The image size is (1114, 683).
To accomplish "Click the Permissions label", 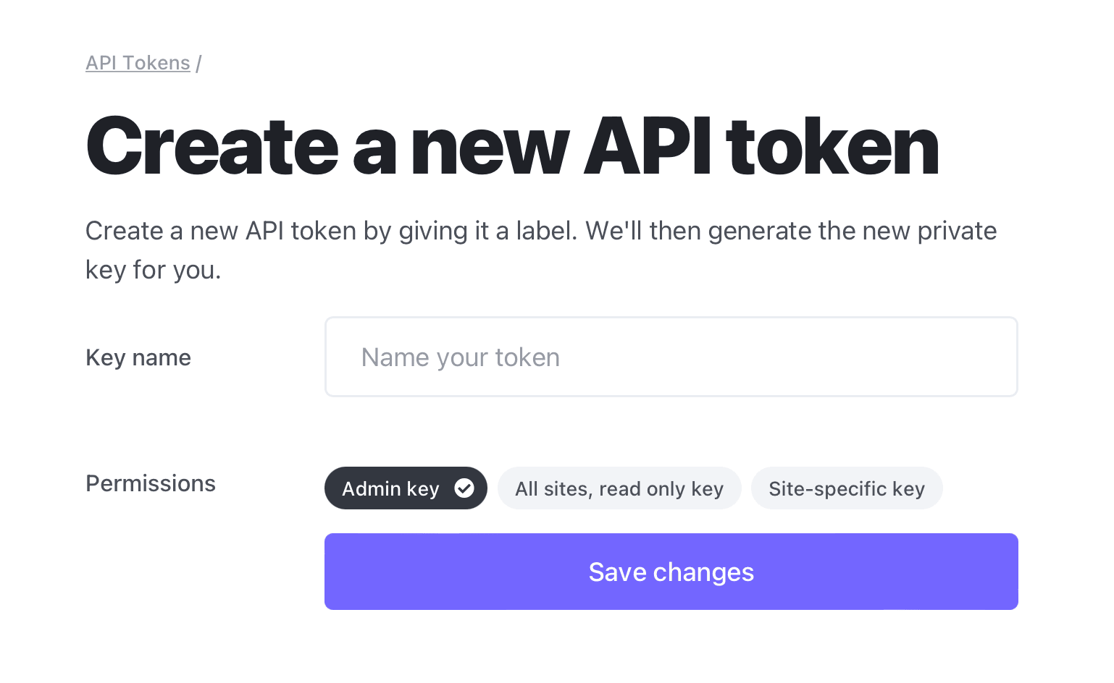I will (x=150, y=483).
